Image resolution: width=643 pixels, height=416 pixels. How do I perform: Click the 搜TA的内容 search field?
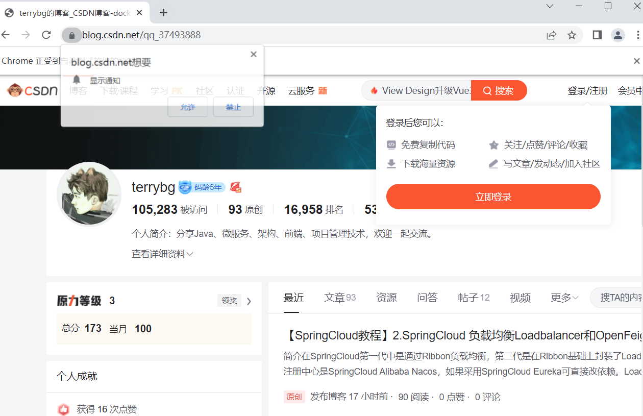(x=616, y=298)
